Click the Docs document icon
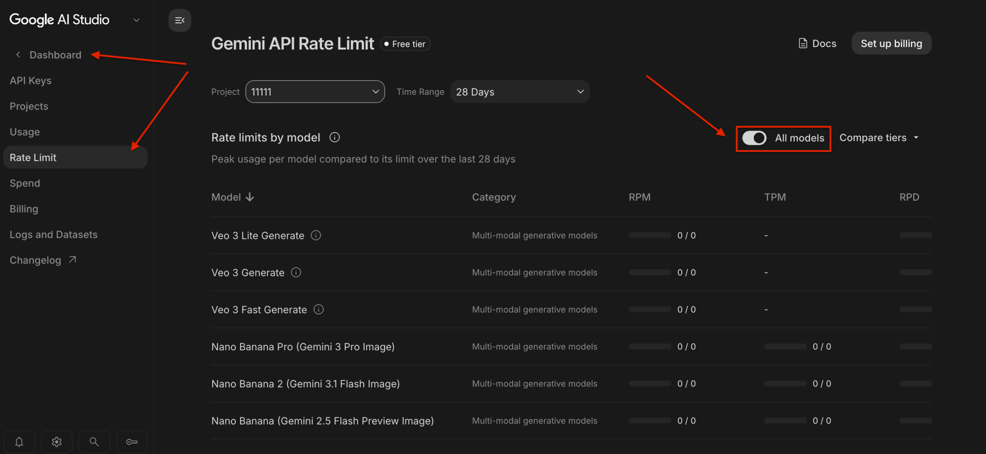Screen dimensions: 986x454 click(x=803, y=44)
